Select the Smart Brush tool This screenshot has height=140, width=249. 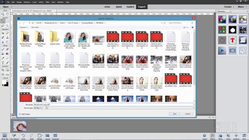coord(3,37)
